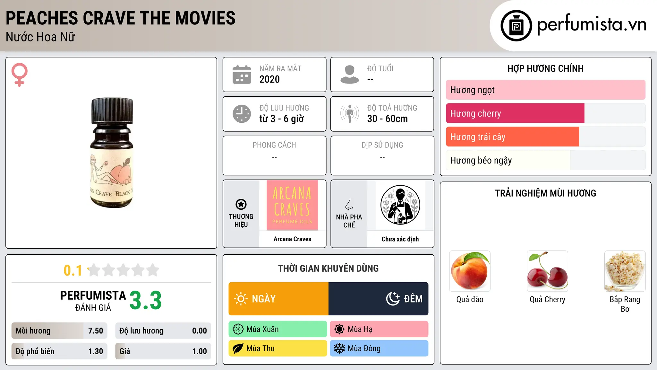Click the Thời gian khuyên dùng heading
Screen dimensions: 657x370
tap(328, 268)
